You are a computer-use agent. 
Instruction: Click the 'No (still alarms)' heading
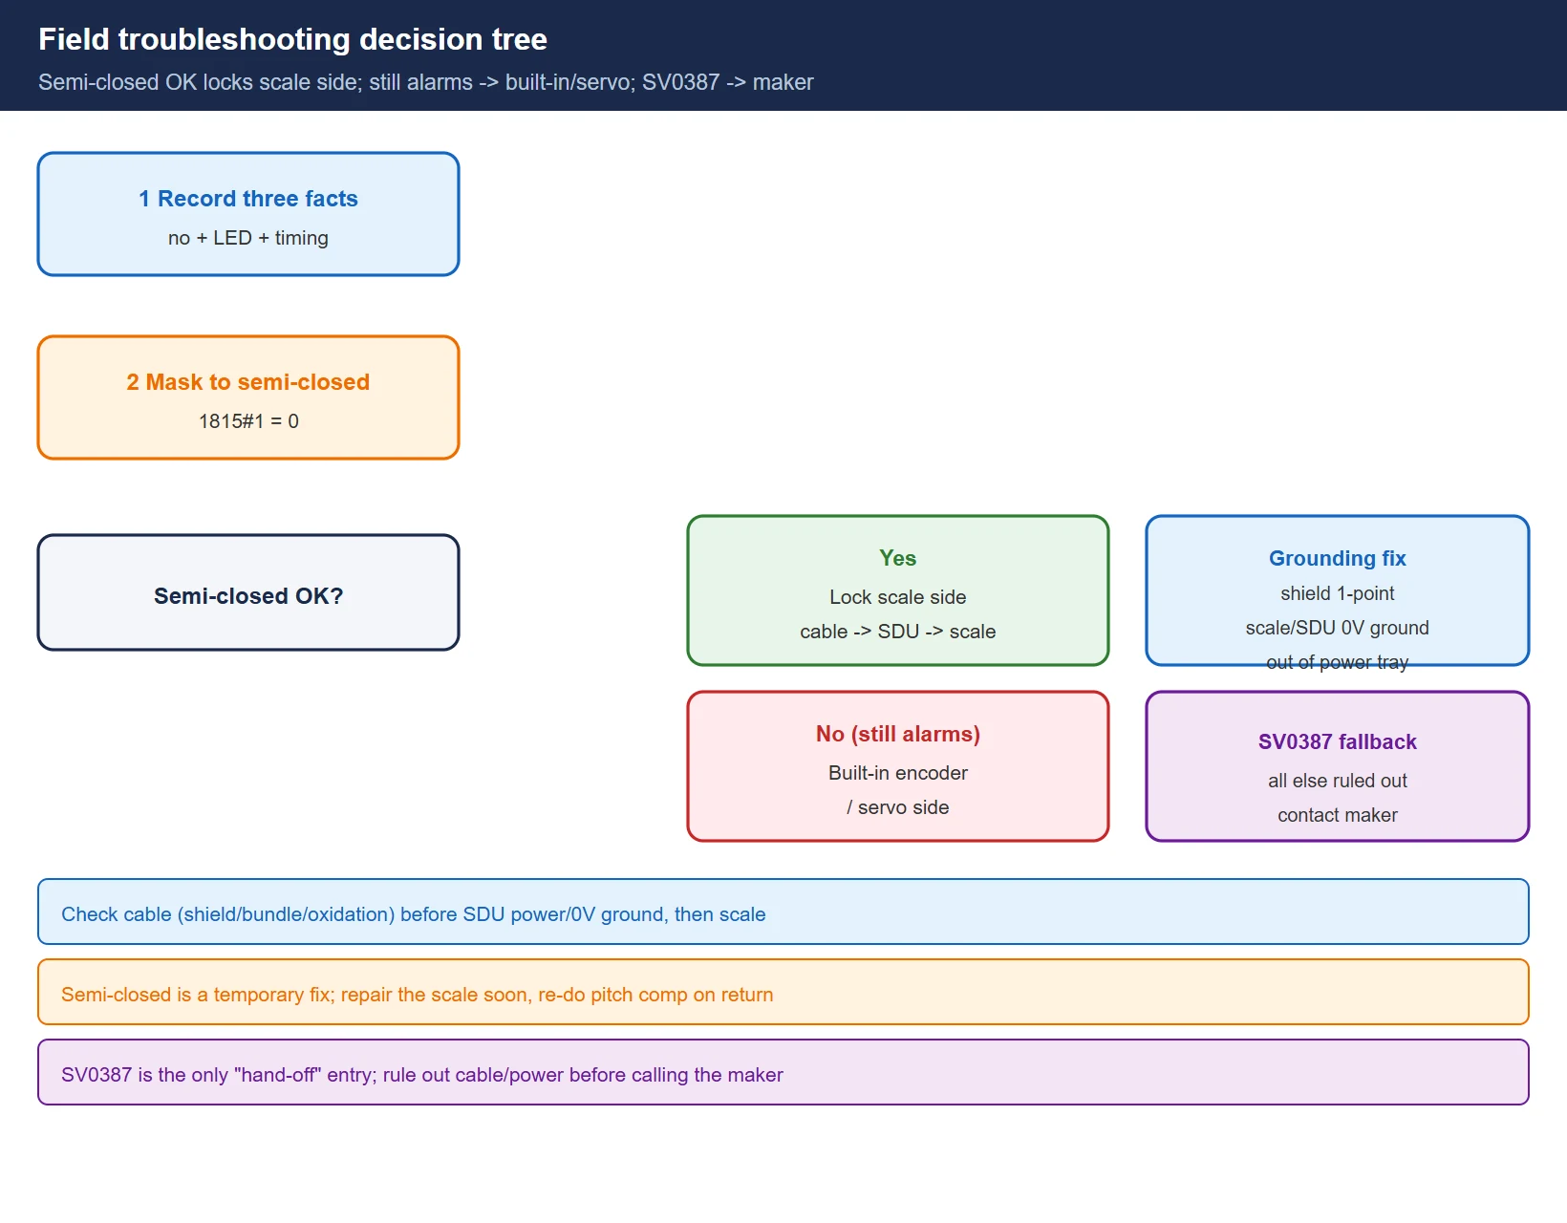(898, 734)
